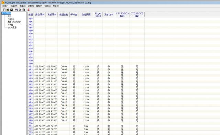
Task: Click the 信道名称 column header
Action: point(64,14)
